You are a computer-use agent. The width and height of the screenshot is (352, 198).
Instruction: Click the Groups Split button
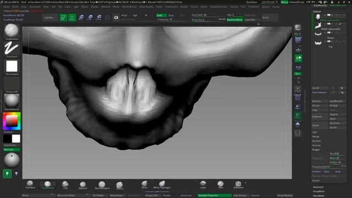153,196
